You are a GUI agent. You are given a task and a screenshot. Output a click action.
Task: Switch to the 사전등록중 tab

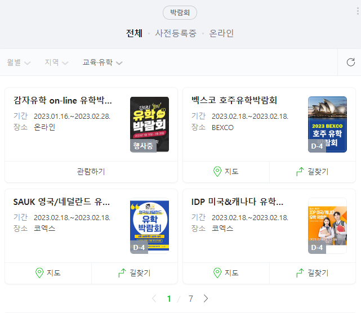(x=176, y=33)
